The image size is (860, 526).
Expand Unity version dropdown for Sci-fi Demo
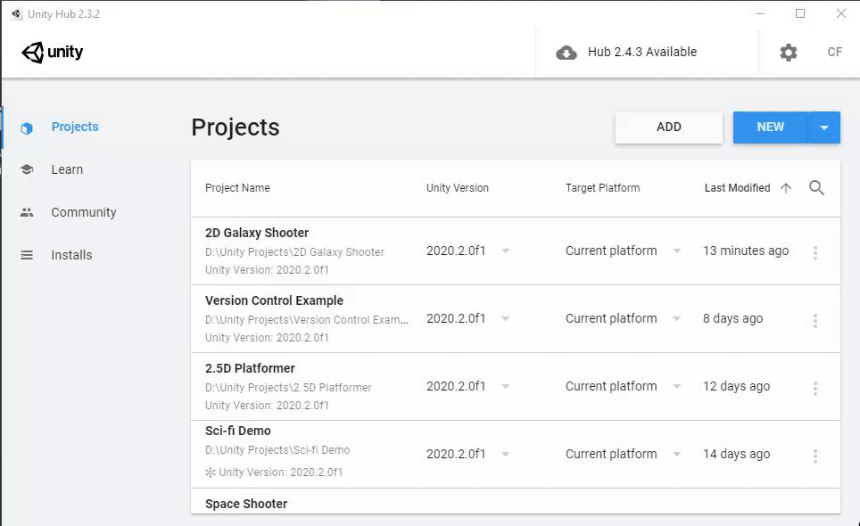tap(506, 454)
